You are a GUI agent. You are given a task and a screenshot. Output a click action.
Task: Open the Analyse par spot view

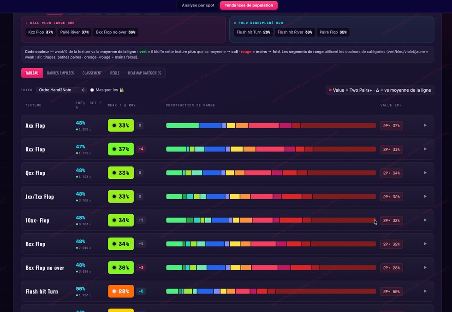click(x=198, y=5)
